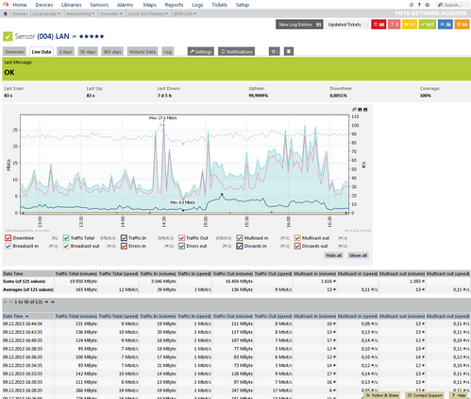Image resolution: width=471 pixels, height=399 pixels.
Task: Click the pause icon button beside Notifications
Action: [289, 51]
